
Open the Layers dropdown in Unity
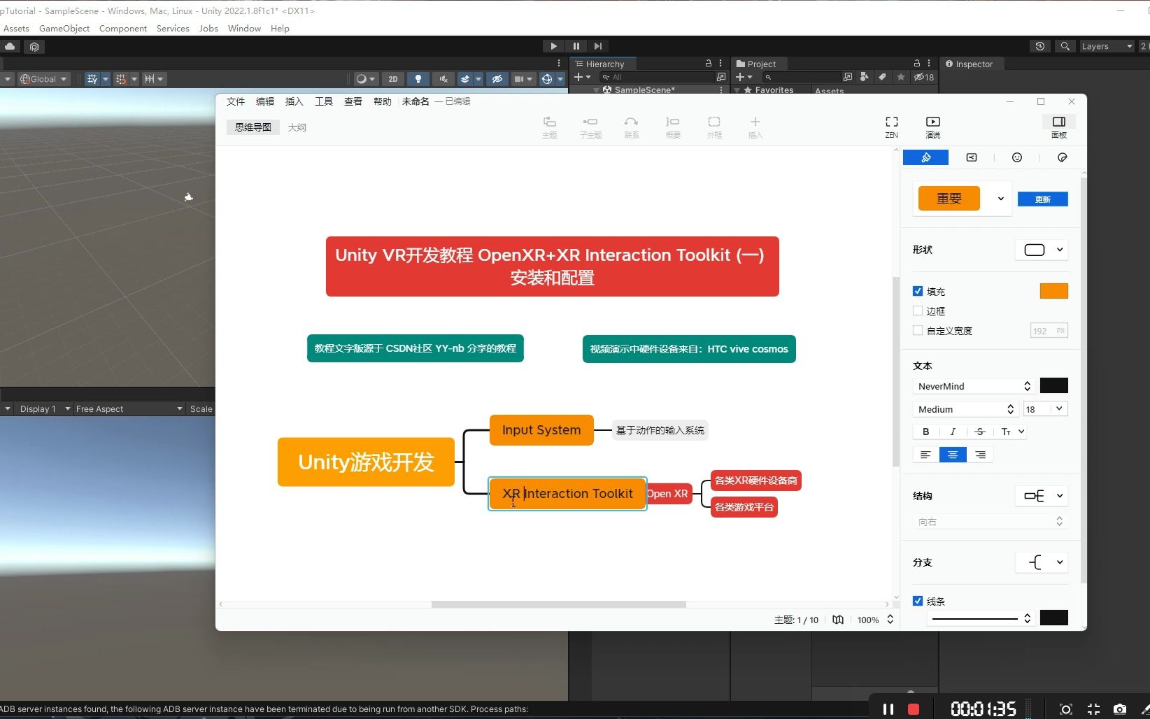(1107, 46)
